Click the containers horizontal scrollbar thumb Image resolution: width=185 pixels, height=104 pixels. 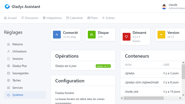(x=144, y=98)
